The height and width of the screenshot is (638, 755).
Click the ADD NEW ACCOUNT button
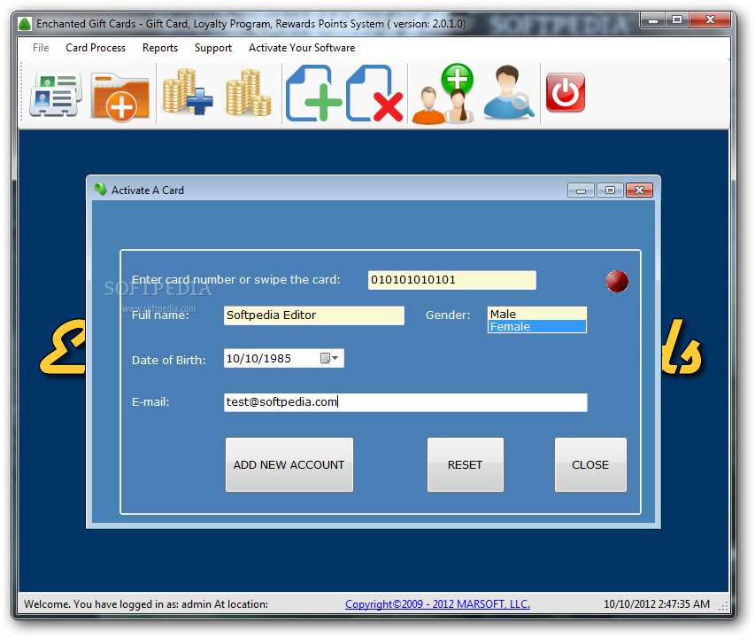289,464
